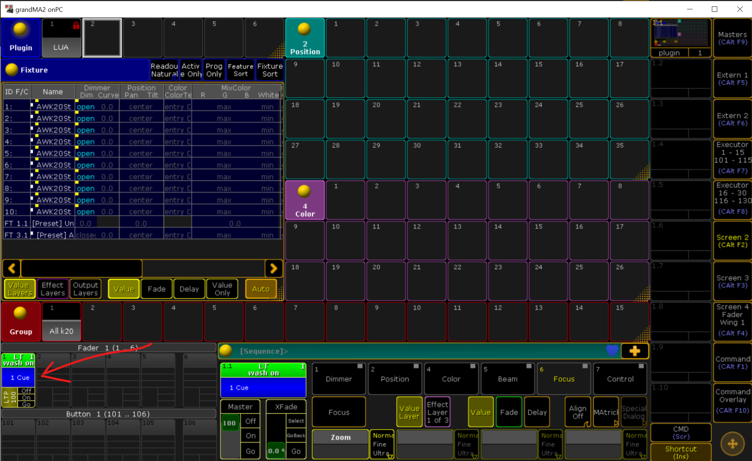The image size is (752, 461).
Task: Click the yellow ball in Plugin pool
Action: 20,29
